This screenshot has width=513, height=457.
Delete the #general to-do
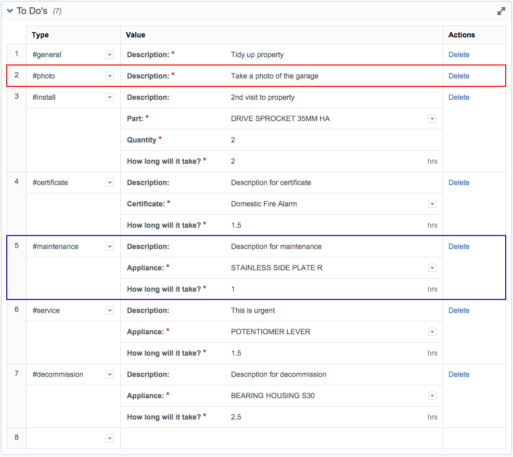pos(459,55)
